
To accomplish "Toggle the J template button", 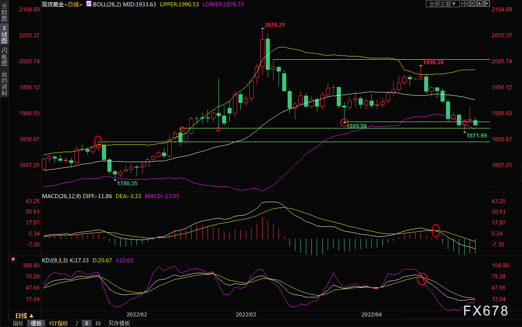I will pos(77,323).
